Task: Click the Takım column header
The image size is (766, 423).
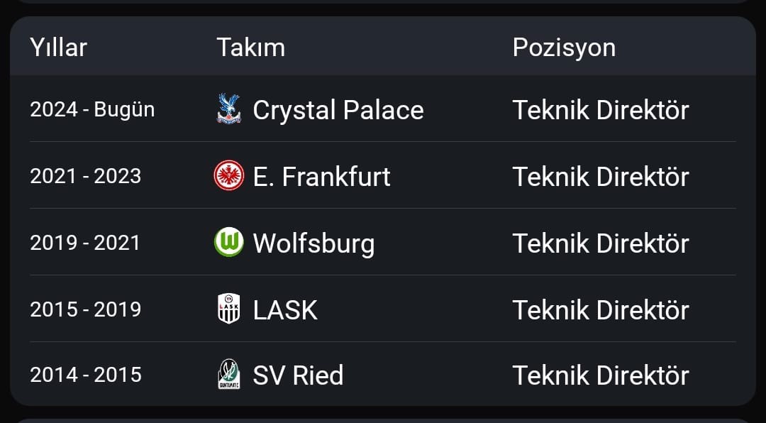Action: [x=250, y=48]
